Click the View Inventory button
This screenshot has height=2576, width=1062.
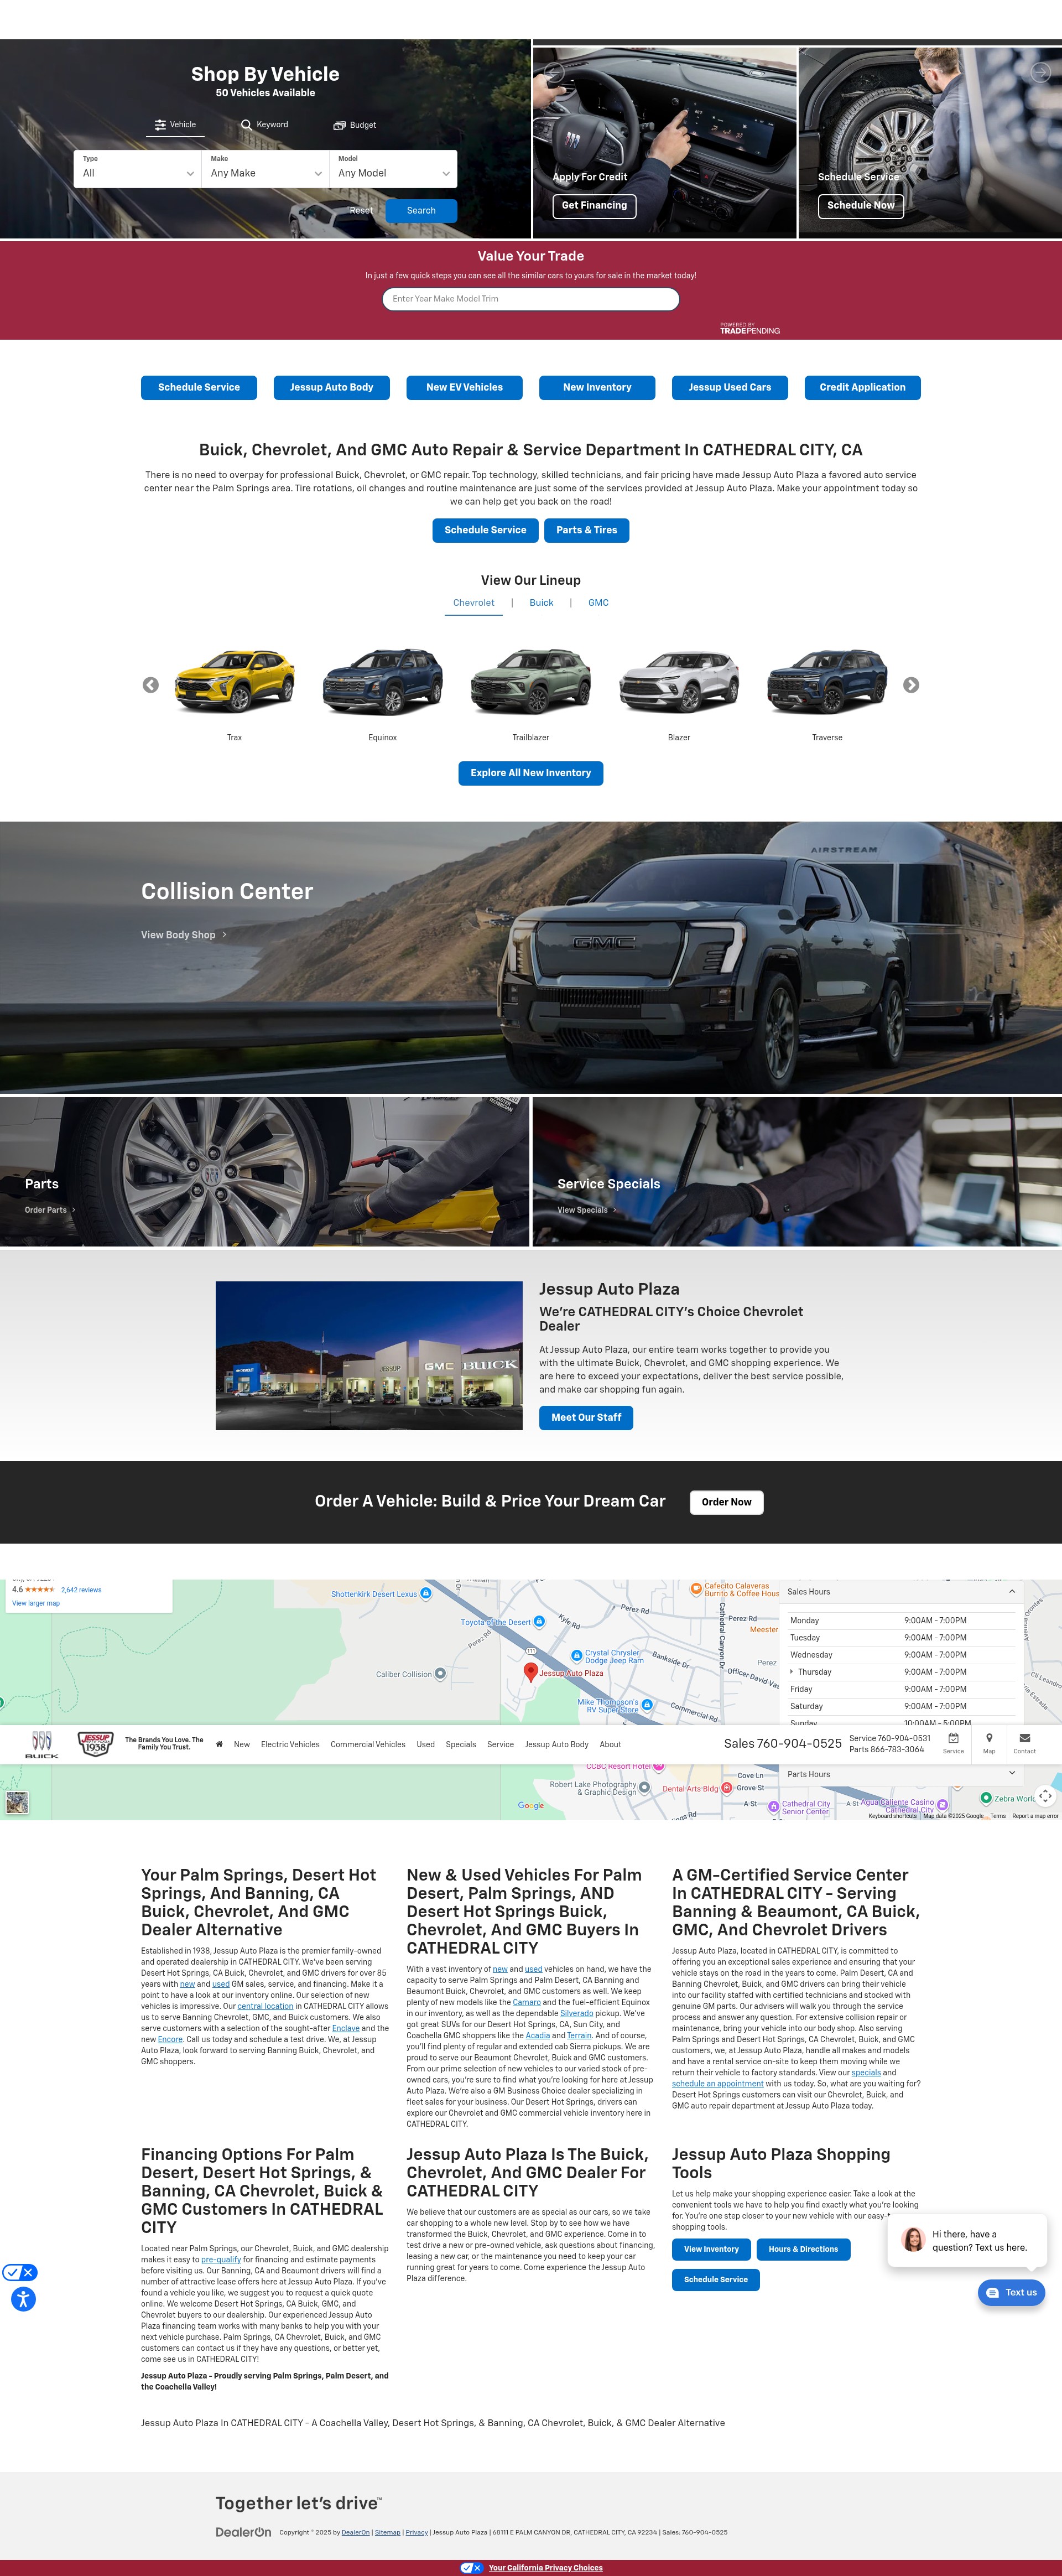(x=711, y=2249)
